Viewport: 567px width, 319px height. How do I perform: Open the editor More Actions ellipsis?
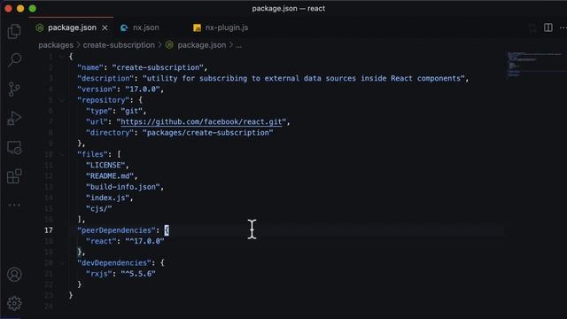pyautogui.click(x=563, y=27)
